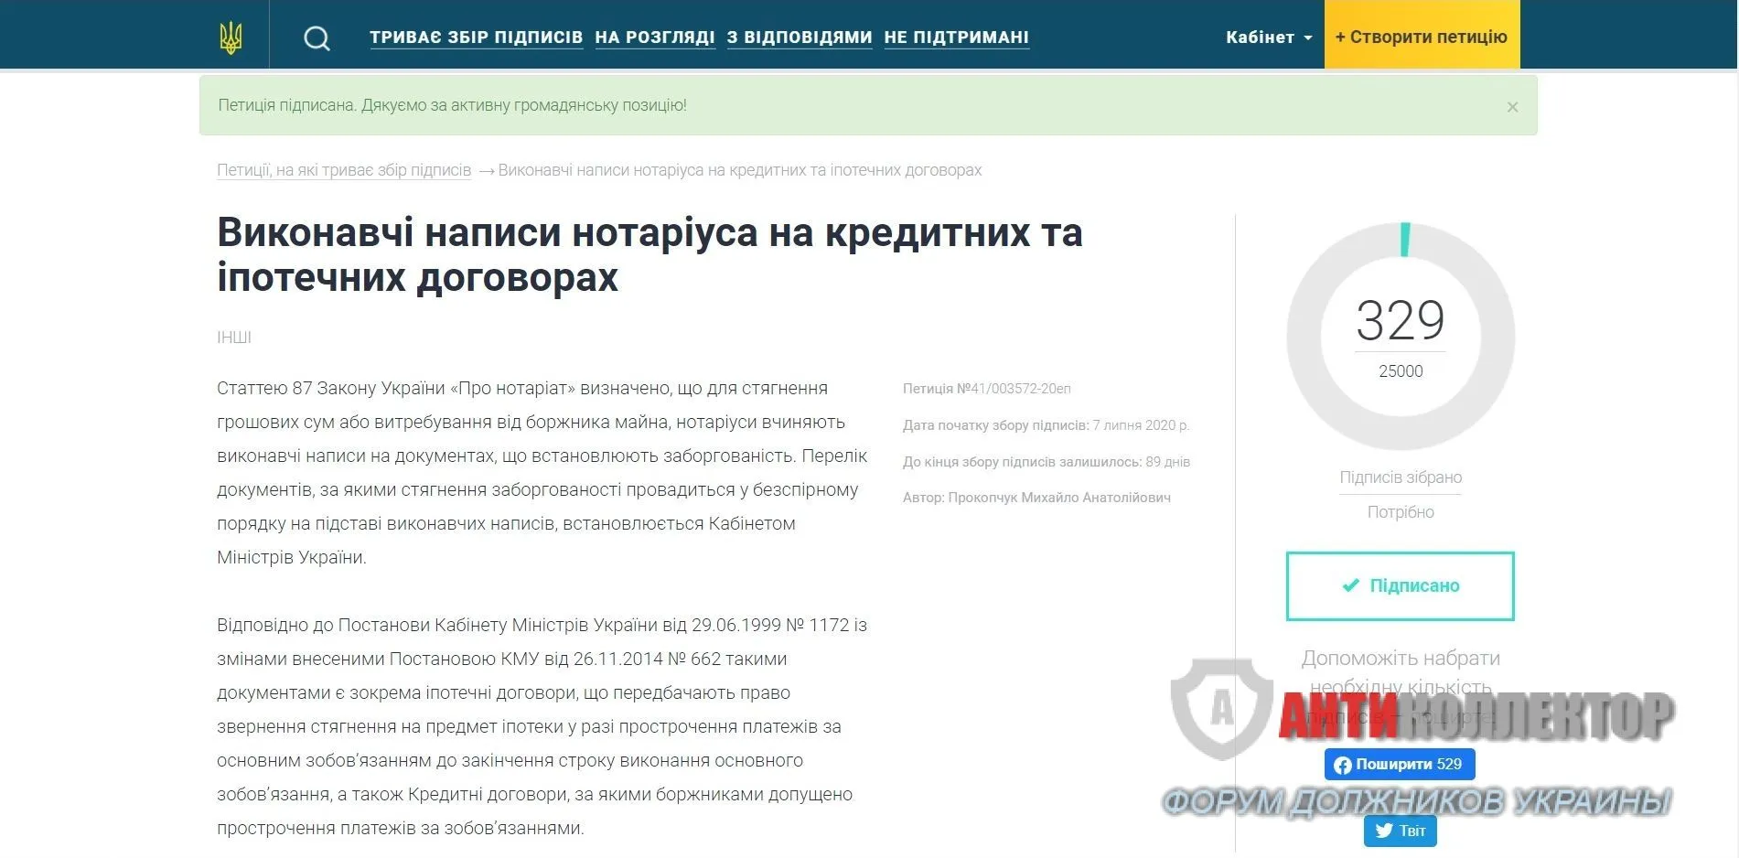Open the Кабінет account menu
The width and height of the screenshot is (1739, 858).
[1260, 38]
